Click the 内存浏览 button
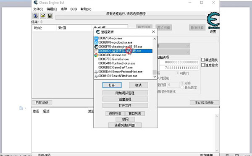 tap(42, 103)
